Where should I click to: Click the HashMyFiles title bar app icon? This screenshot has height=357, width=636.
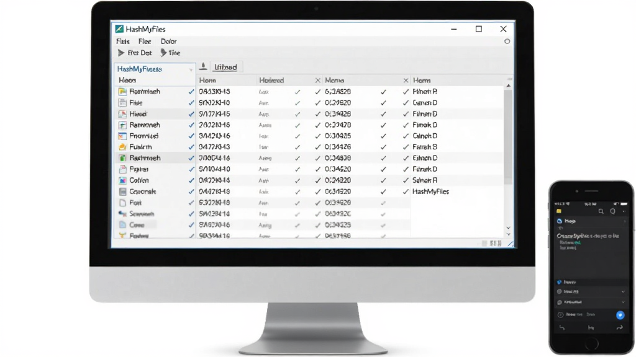[x=119, y=29]
